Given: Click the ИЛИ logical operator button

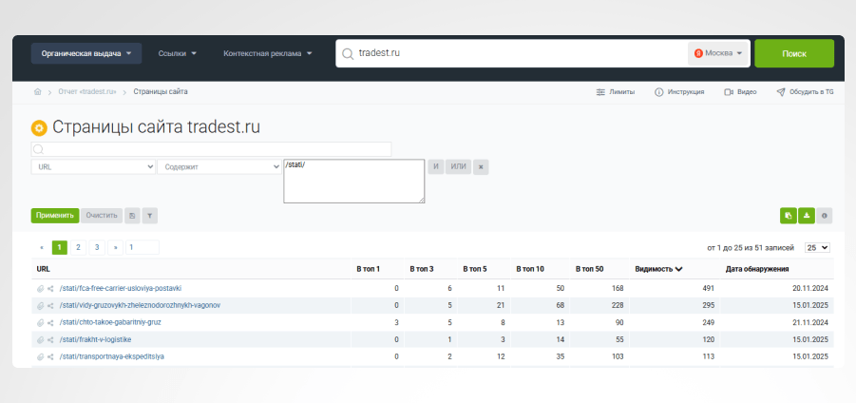Looking at the screenshot, I should 459,167.
